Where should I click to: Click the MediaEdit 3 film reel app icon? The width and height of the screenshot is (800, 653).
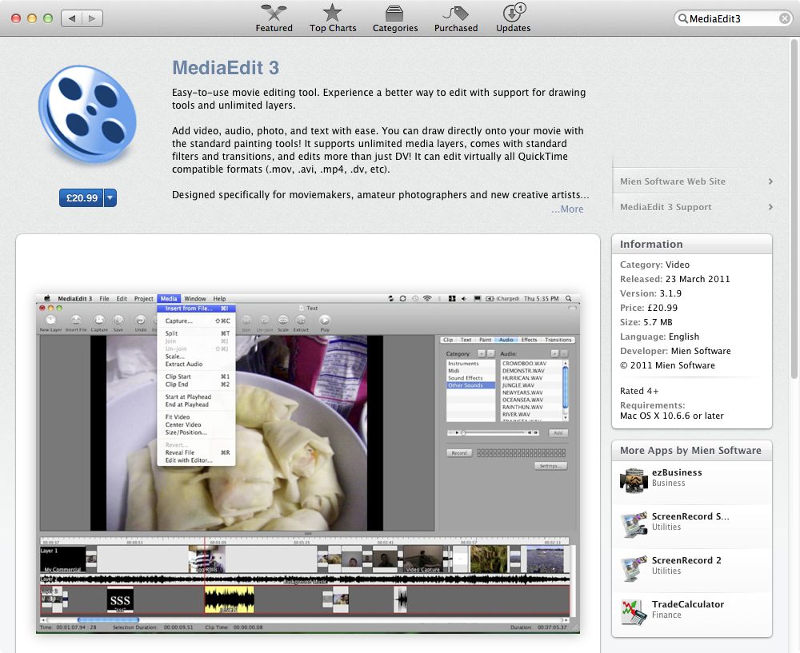[x=88, y=113]
